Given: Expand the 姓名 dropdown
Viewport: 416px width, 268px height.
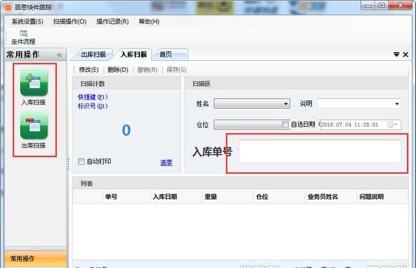Looking at the screenshot, I should point(252,104).
